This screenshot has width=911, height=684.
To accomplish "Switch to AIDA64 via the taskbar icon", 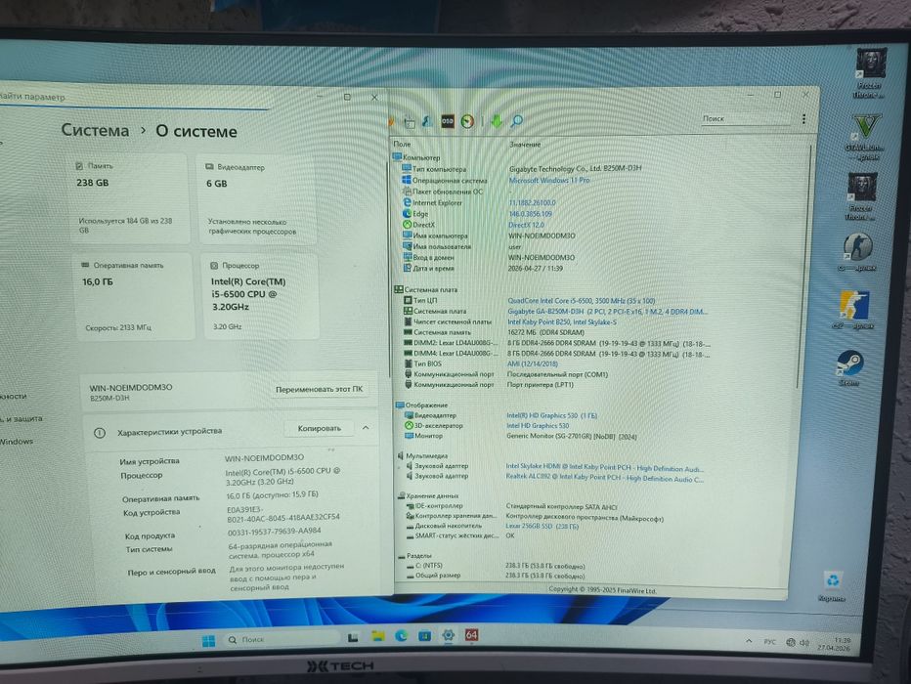I will (471, 634).
